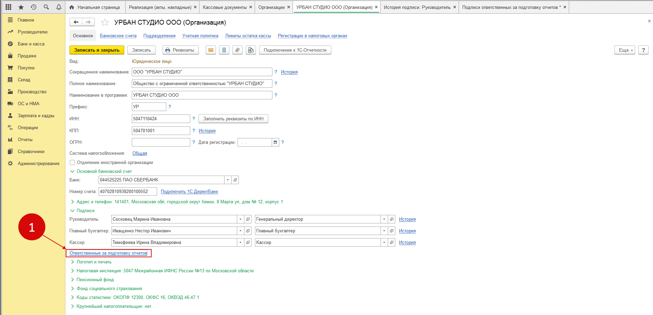Open Тимофеева Ирина Владимировна record icon
Image resolution: width=653 pixels, height=315 pixels.
[x=248, y=243]
